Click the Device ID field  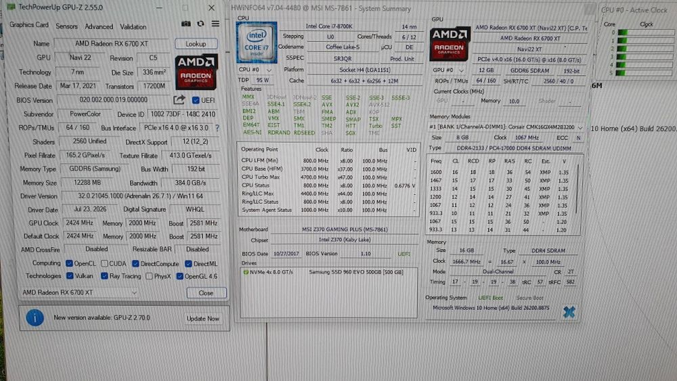coord(183,114)
